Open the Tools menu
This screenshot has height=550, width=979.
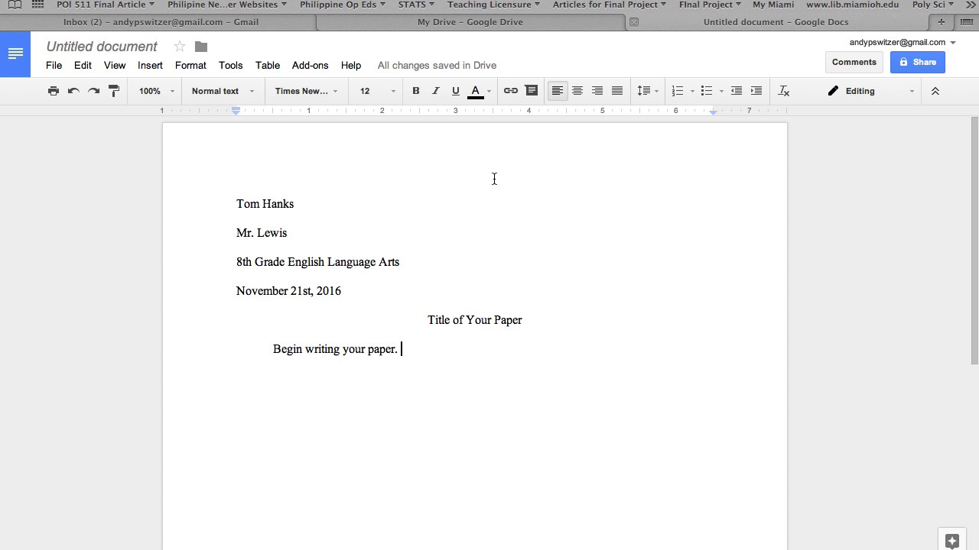pyautogui.click(x=230, y=66)
